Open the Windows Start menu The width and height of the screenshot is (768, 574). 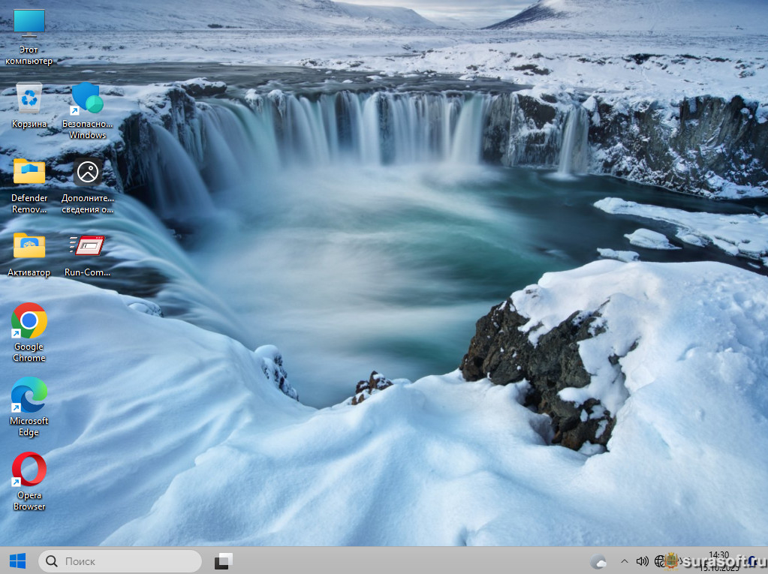pyautogui.click(x=17, y=560)
